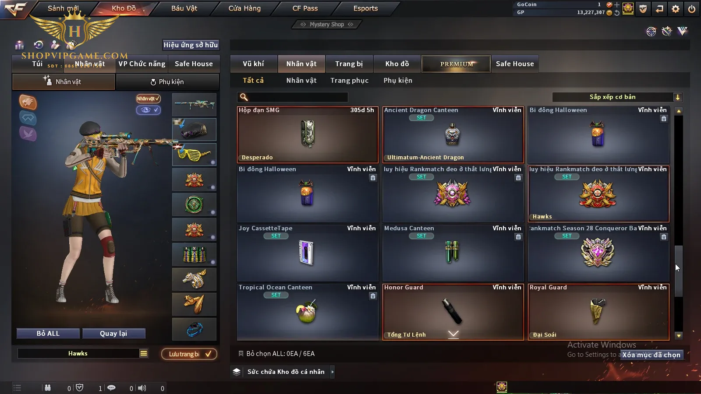
Task: Click the search magnifier icon
Action: [244, 97]
